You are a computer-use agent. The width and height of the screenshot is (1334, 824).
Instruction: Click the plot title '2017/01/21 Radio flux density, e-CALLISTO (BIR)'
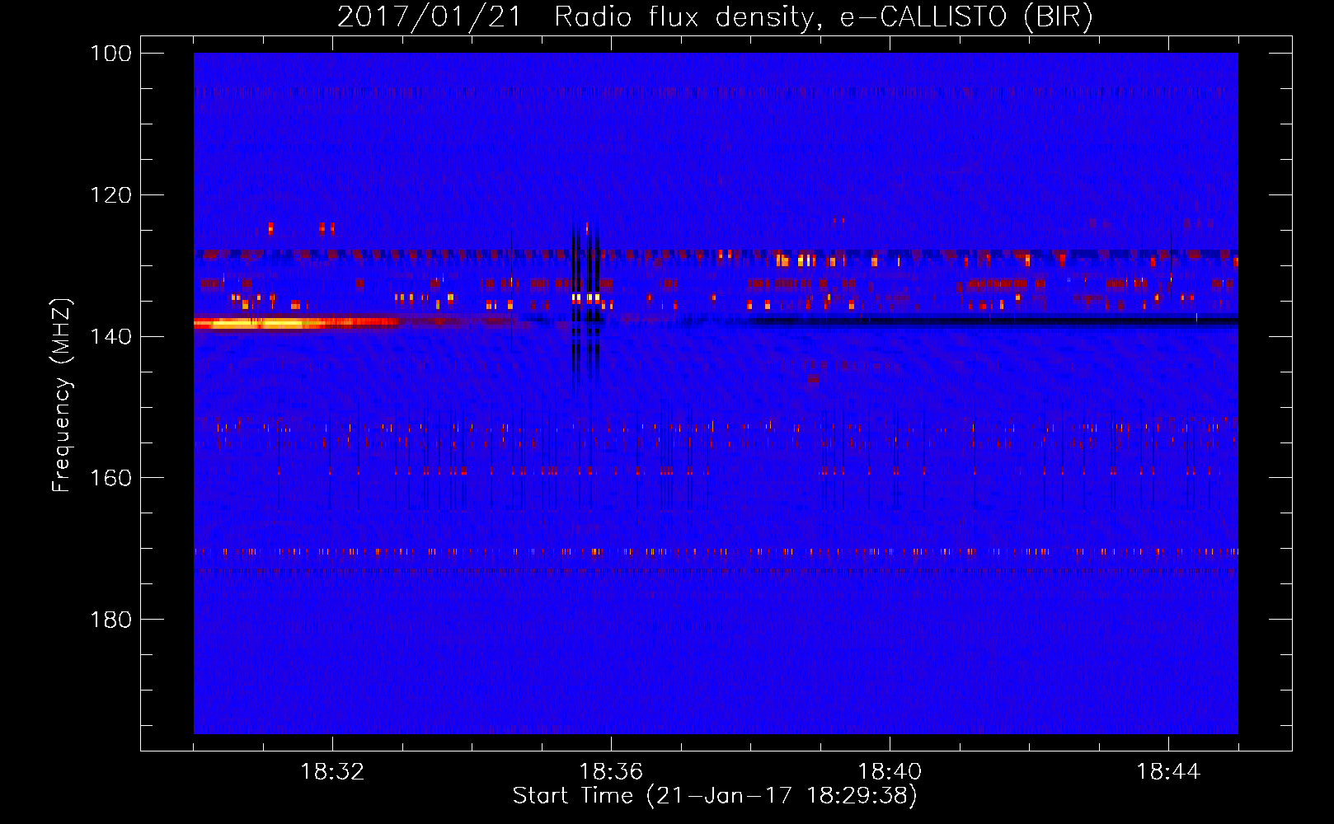point(715,16)
